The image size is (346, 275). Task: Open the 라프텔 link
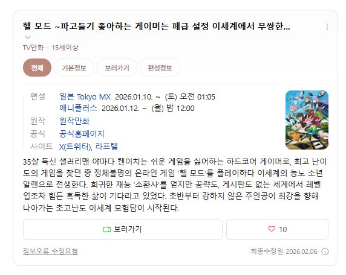point(106,147)
